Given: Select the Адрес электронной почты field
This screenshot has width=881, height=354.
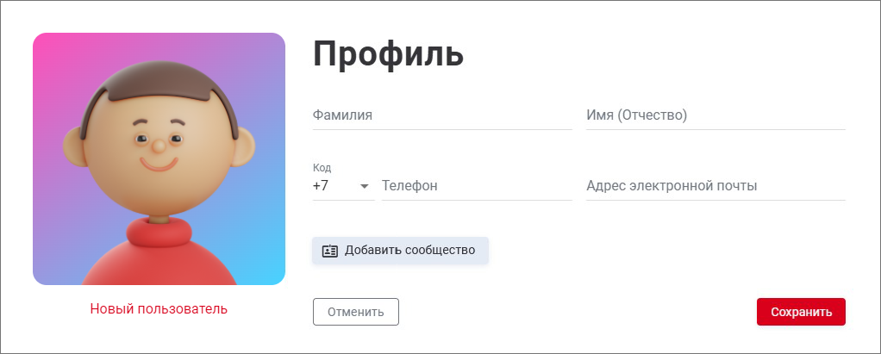Looking at the screenshot, I should 715,186.
